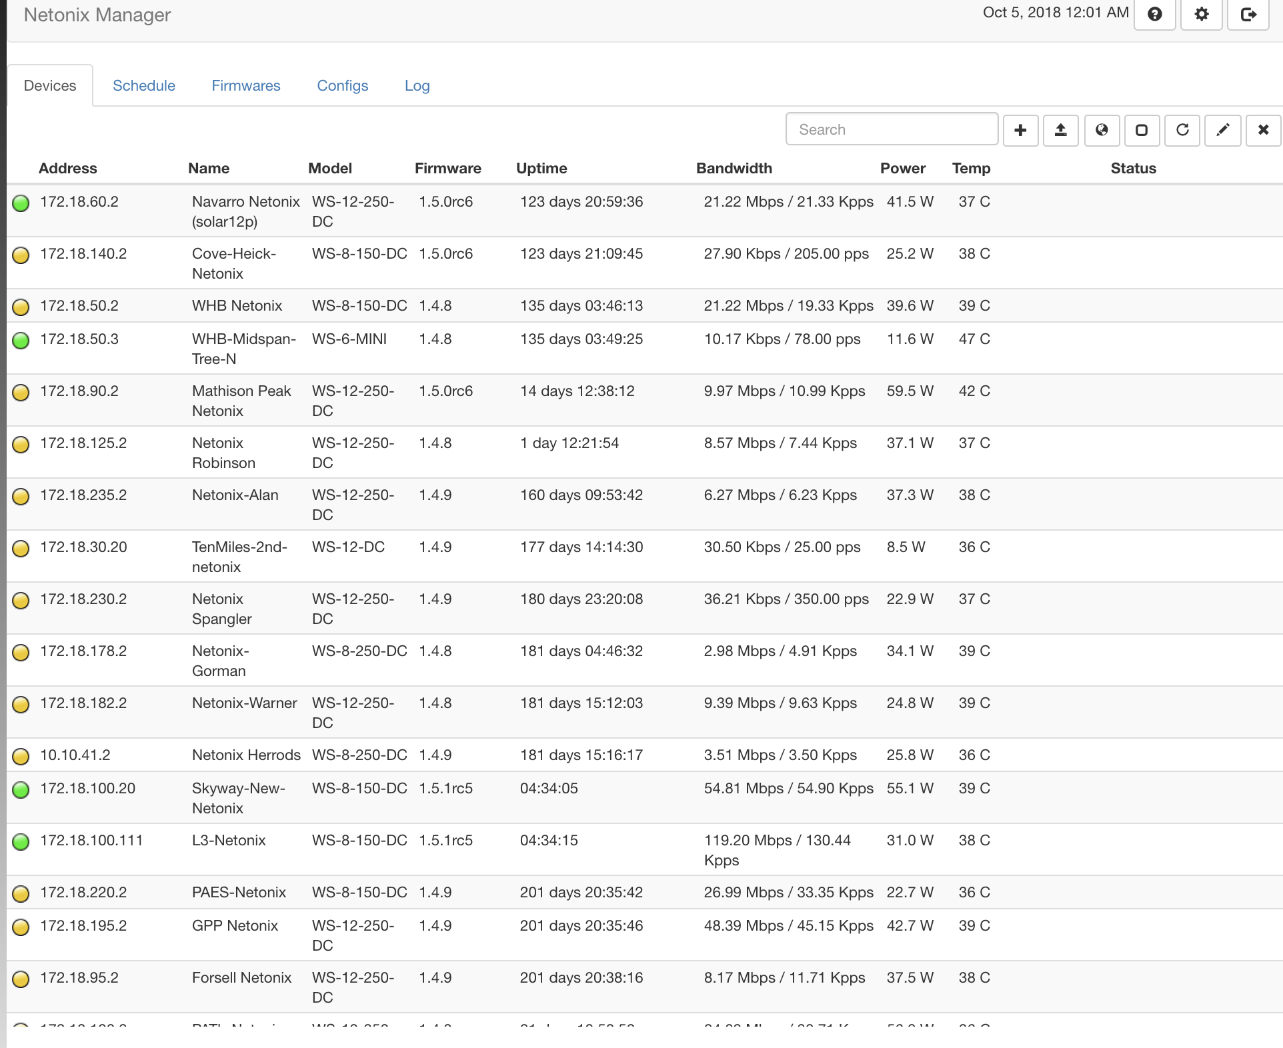Click the rounded square select-all icon
Viewport: 1283px width, 1048px height.
[1142, 130]
